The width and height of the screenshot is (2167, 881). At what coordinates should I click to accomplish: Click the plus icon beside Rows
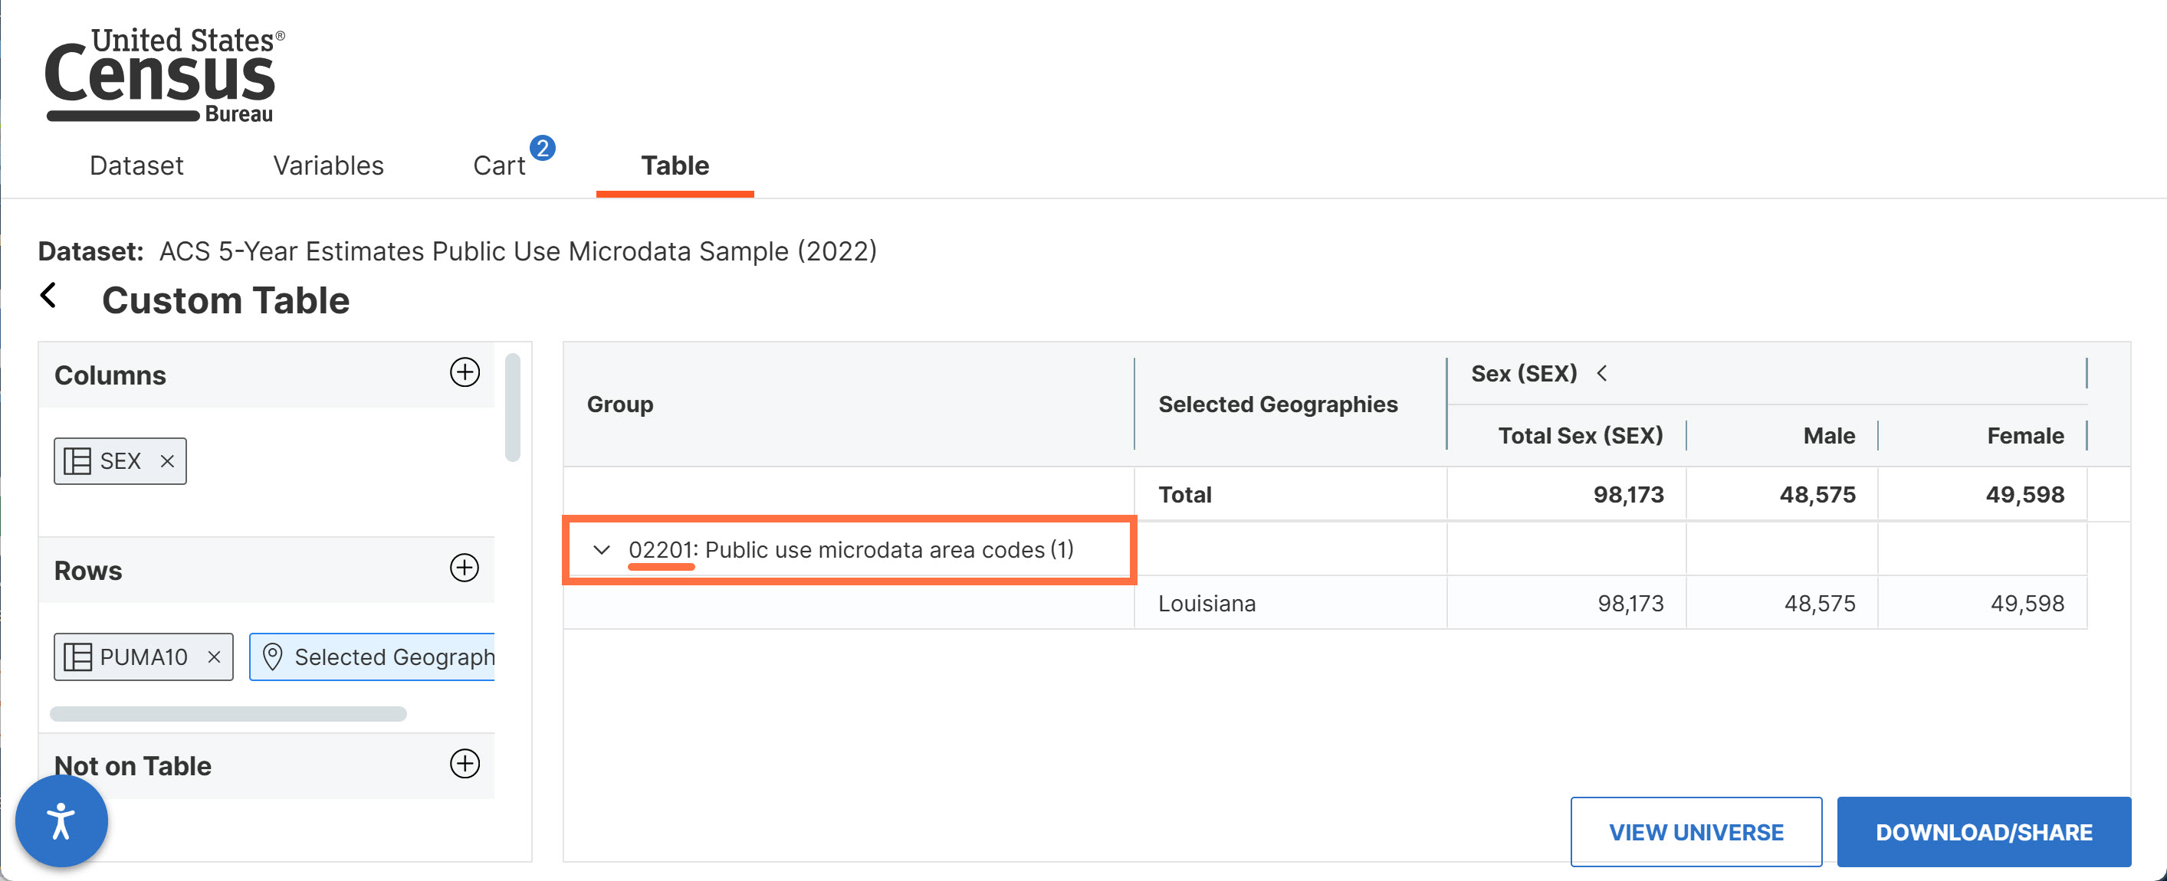tap(465, 568)
